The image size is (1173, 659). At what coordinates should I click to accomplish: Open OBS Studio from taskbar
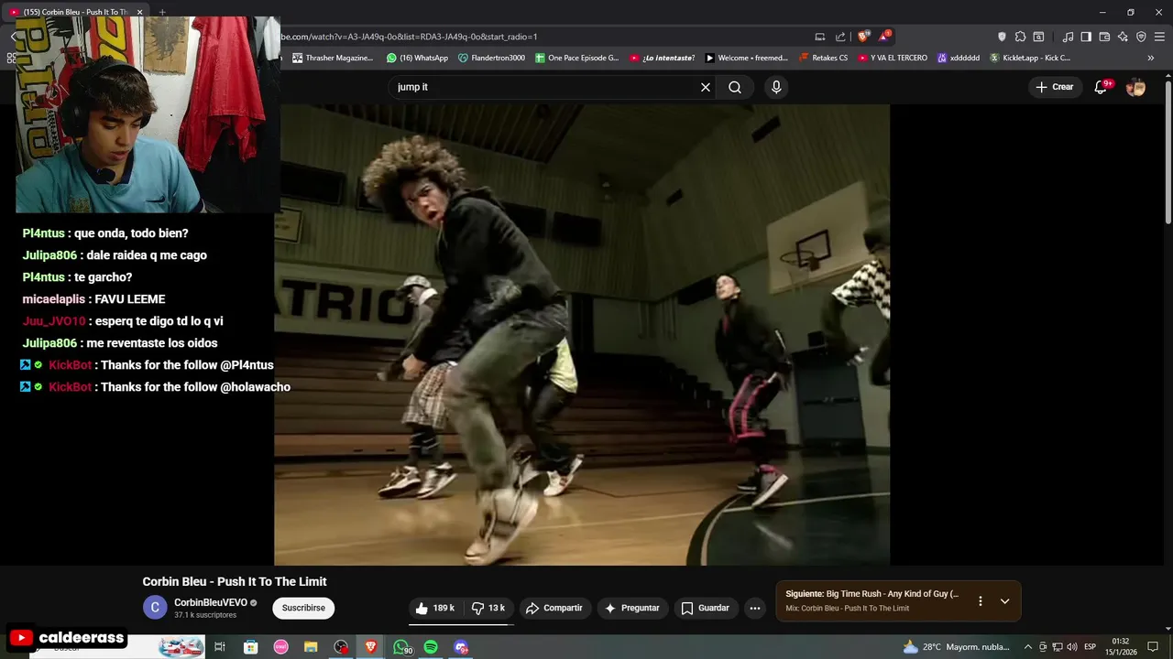point(341,647)
